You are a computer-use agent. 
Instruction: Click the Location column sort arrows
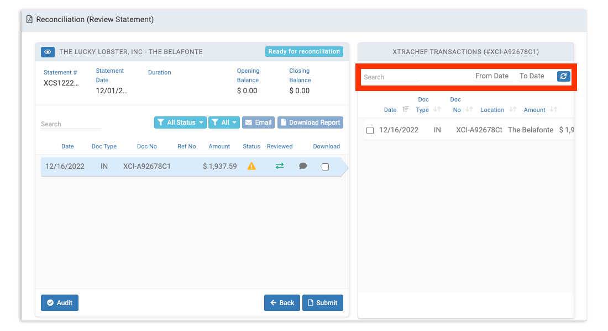click(511, 109)
